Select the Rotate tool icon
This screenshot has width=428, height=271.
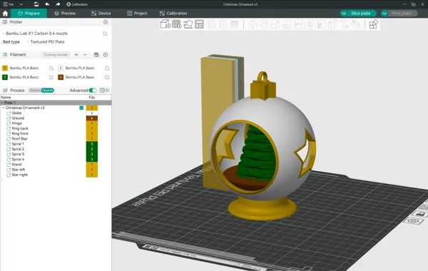click(x=264, y=24)
